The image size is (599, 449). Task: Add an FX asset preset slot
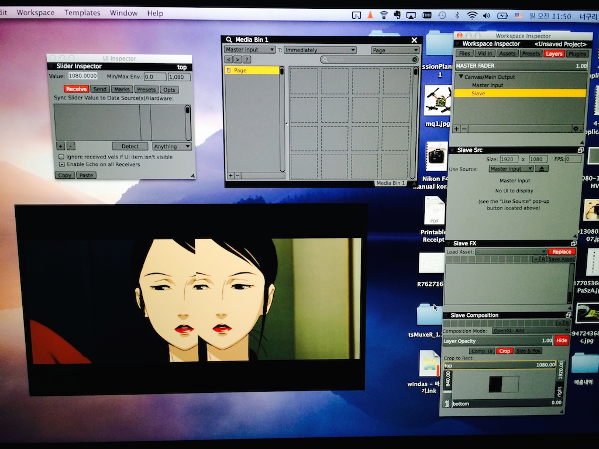(536, 259)
